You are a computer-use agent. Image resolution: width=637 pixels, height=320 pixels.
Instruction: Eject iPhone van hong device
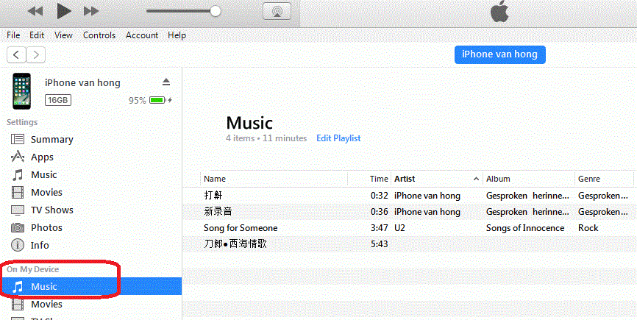pyautogui.click(x=166, y=82)
